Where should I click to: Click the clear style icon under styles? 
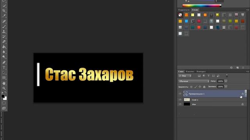(231, 68)
